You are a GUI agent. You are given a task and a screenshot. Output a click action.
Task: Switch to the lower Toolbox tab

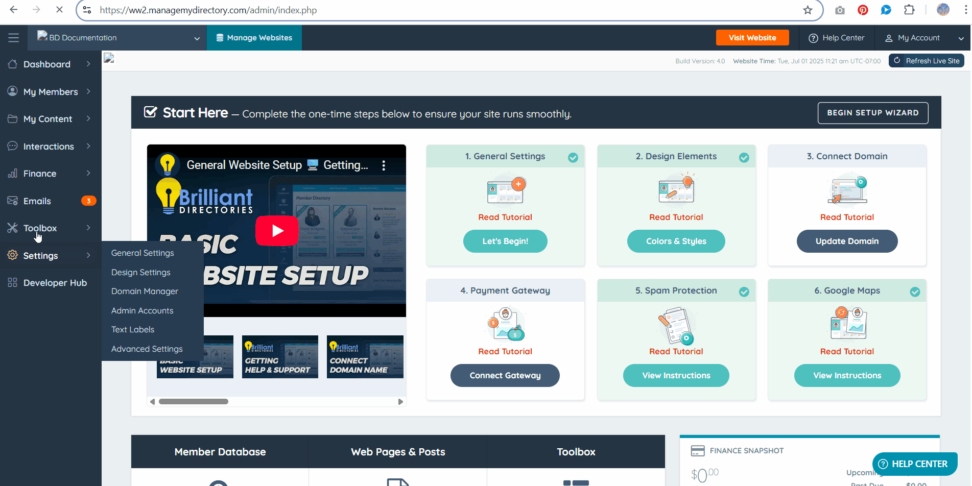pyautogui.click(x=576, y=452)
